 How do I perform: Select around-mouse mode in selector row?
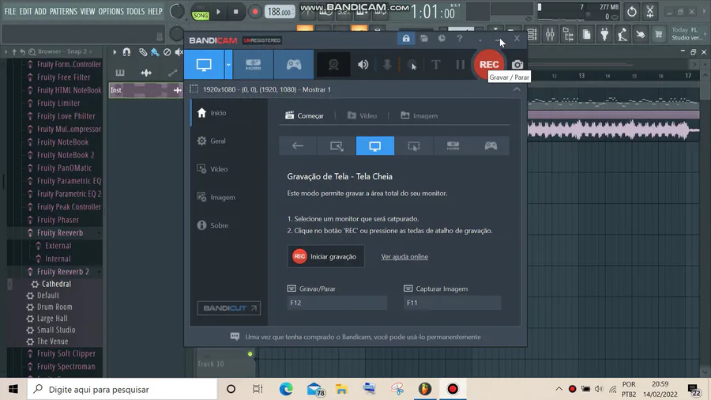[x=413, y=145]
